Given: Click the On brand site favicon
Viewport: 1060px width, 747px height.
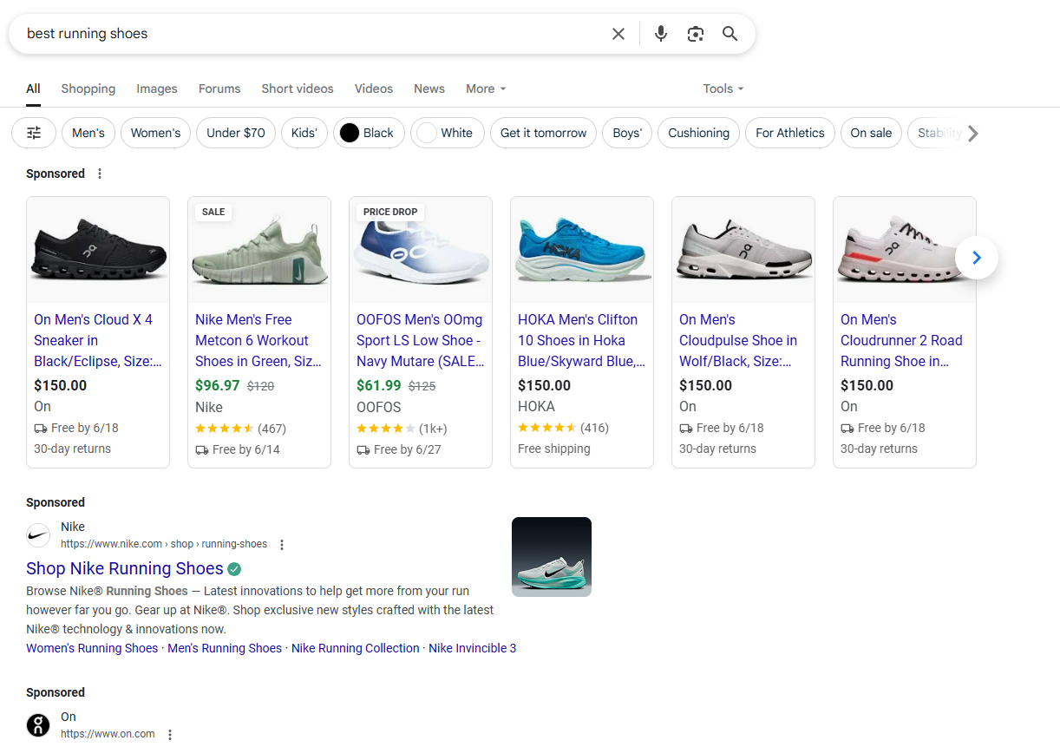Looking at the screenshot, I should [38, 725].
